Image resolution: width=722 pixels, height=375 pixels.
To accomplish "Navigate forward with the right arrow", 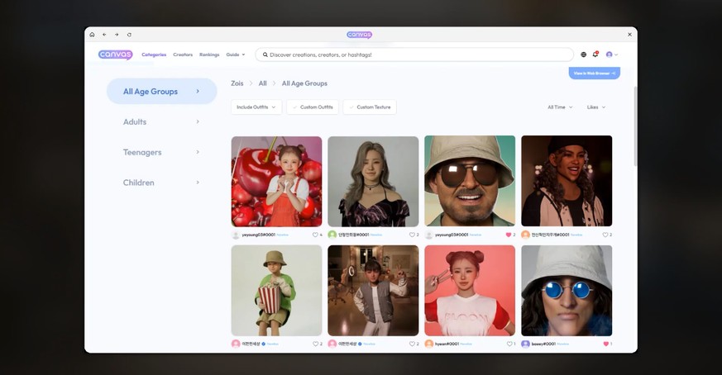I will 117,35.
